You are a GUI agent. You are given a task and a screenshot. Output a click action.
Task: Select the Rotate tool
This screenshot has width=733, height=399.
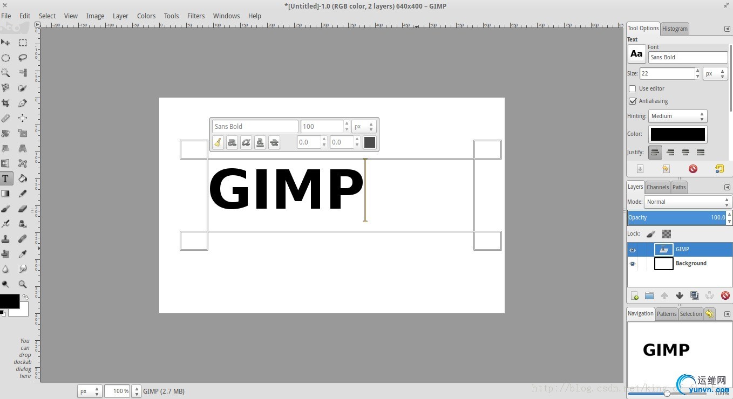[5, 133]
